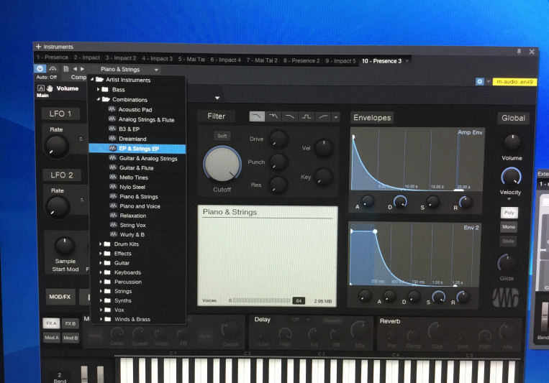Switch to the 8 - Presence 2 tab
Screen dimensions: 549x383
tap(301, 60)
